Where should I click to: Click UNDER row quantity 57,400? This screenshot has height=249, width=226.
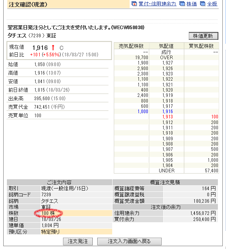[211, 171]
